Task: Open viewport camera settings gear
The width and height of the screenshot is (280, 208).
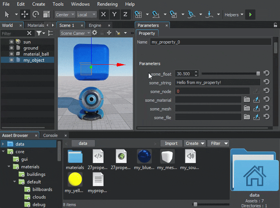Action: (x=95, y=33)
